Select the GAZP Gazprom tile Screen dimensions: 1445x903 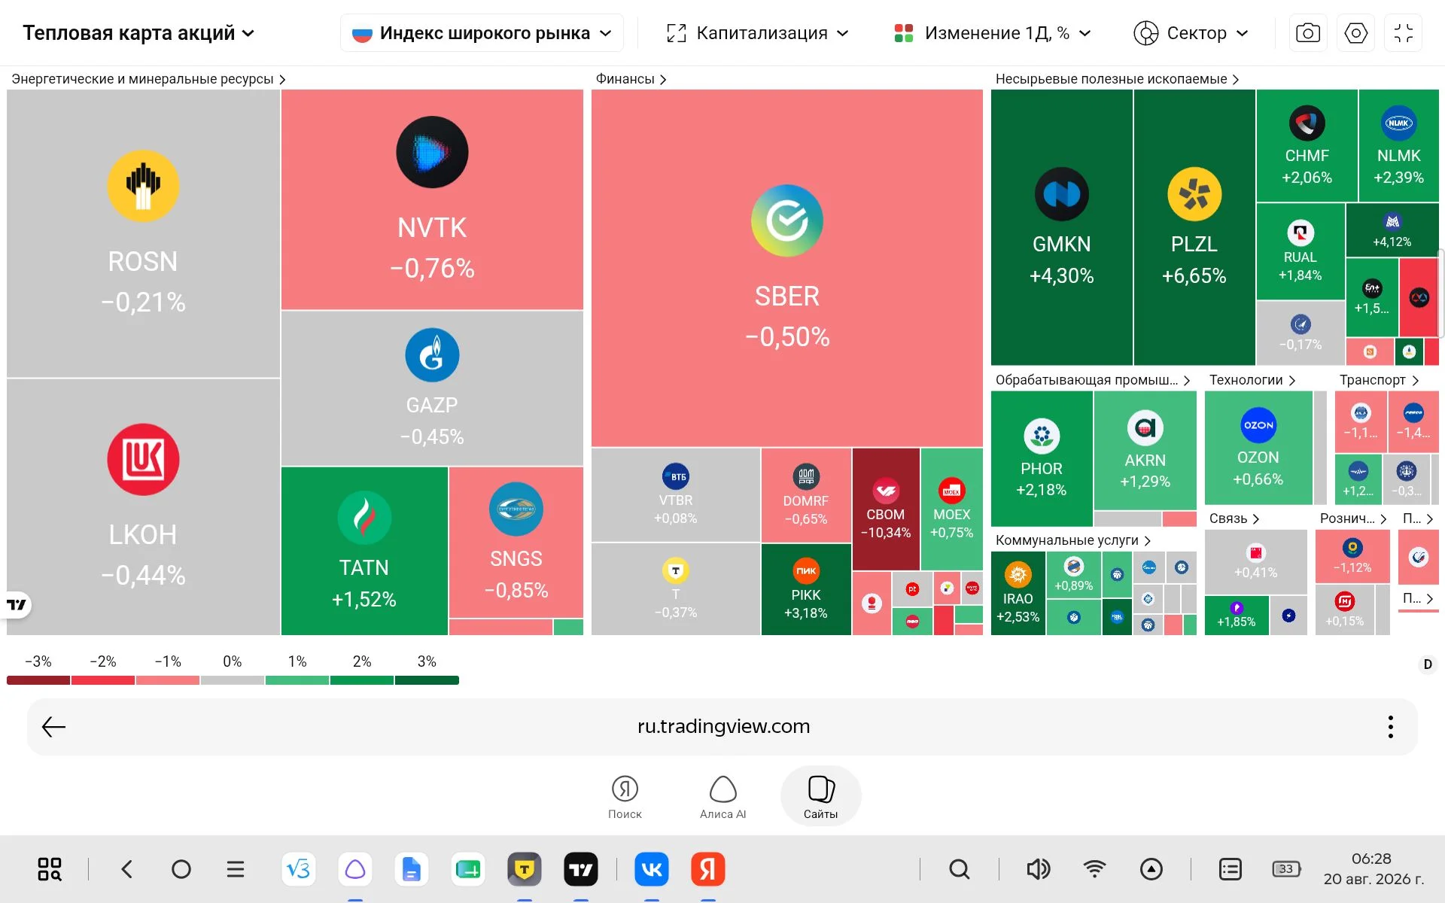pos(432,388)
